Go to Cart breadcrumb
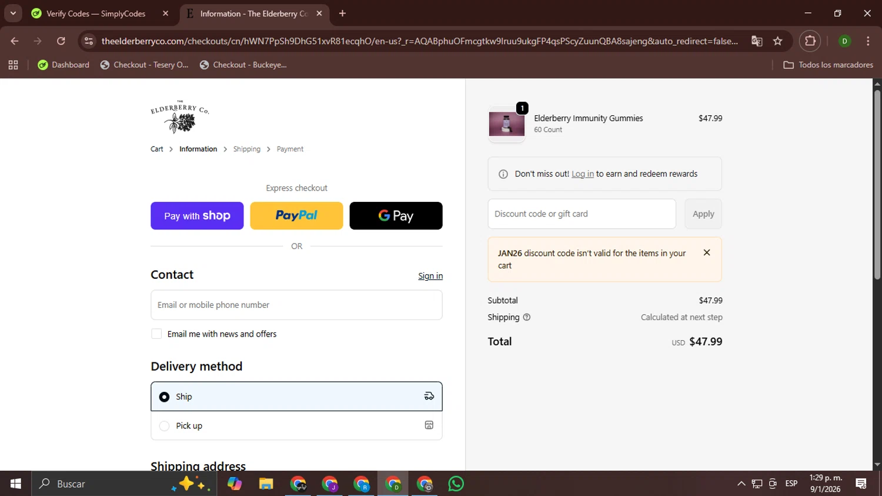882x496 pixels. 156,149
